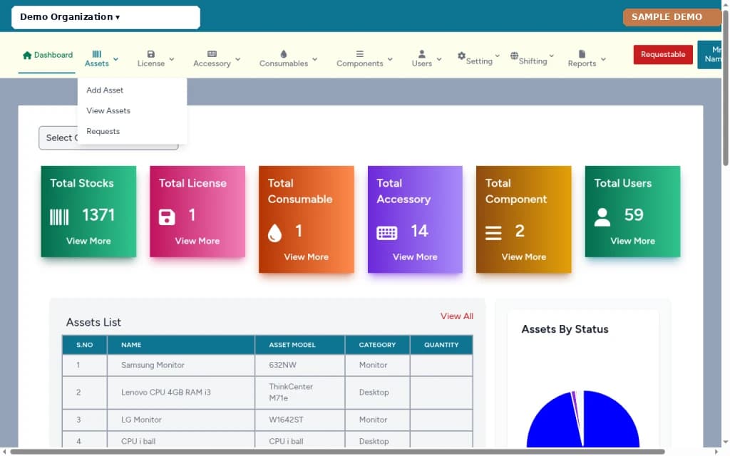Open the Demo Organization selector
The width and height of the screenshot is (730, 456).
click(x=106, y=17)
